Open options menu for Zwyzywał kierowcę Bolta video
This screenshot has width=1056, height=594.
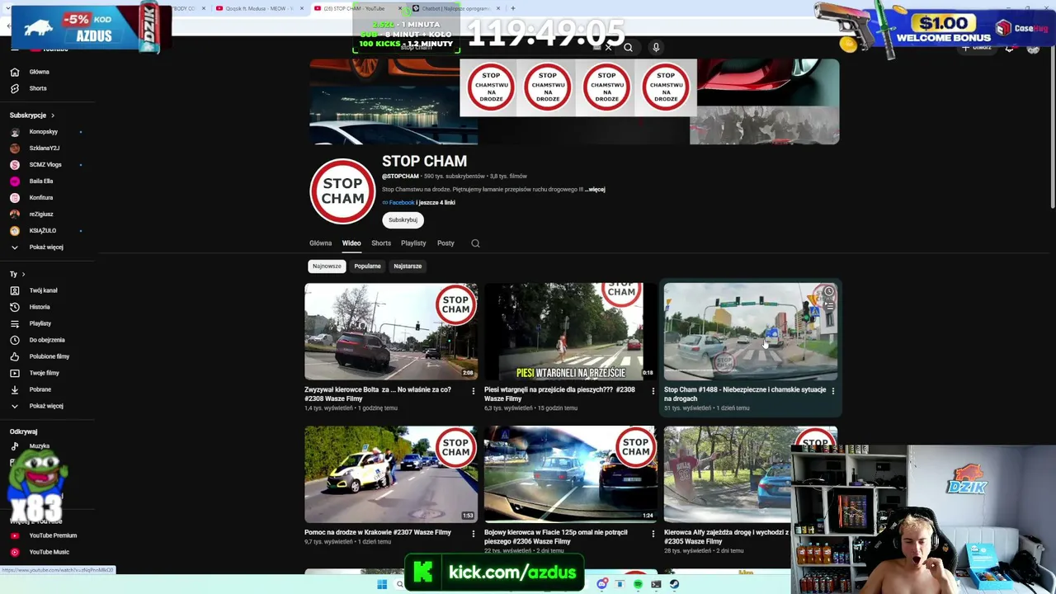pos(474,391)
